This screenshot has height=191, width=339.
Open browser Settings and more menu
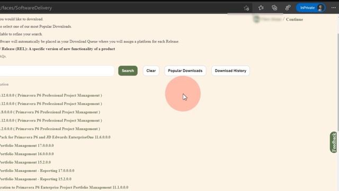[x=334, y=8]
